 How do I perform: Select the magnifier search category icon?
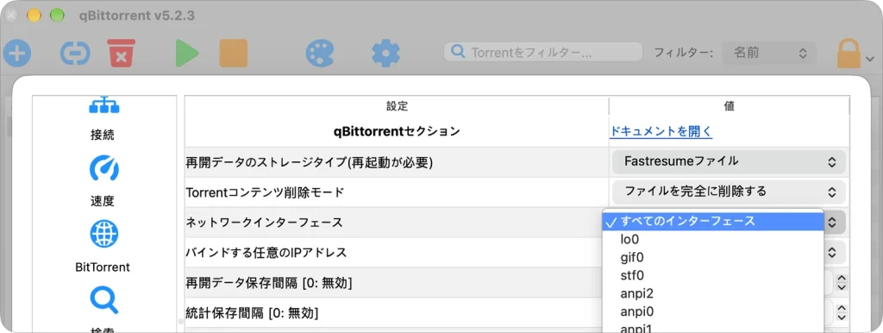pos(104,299)
